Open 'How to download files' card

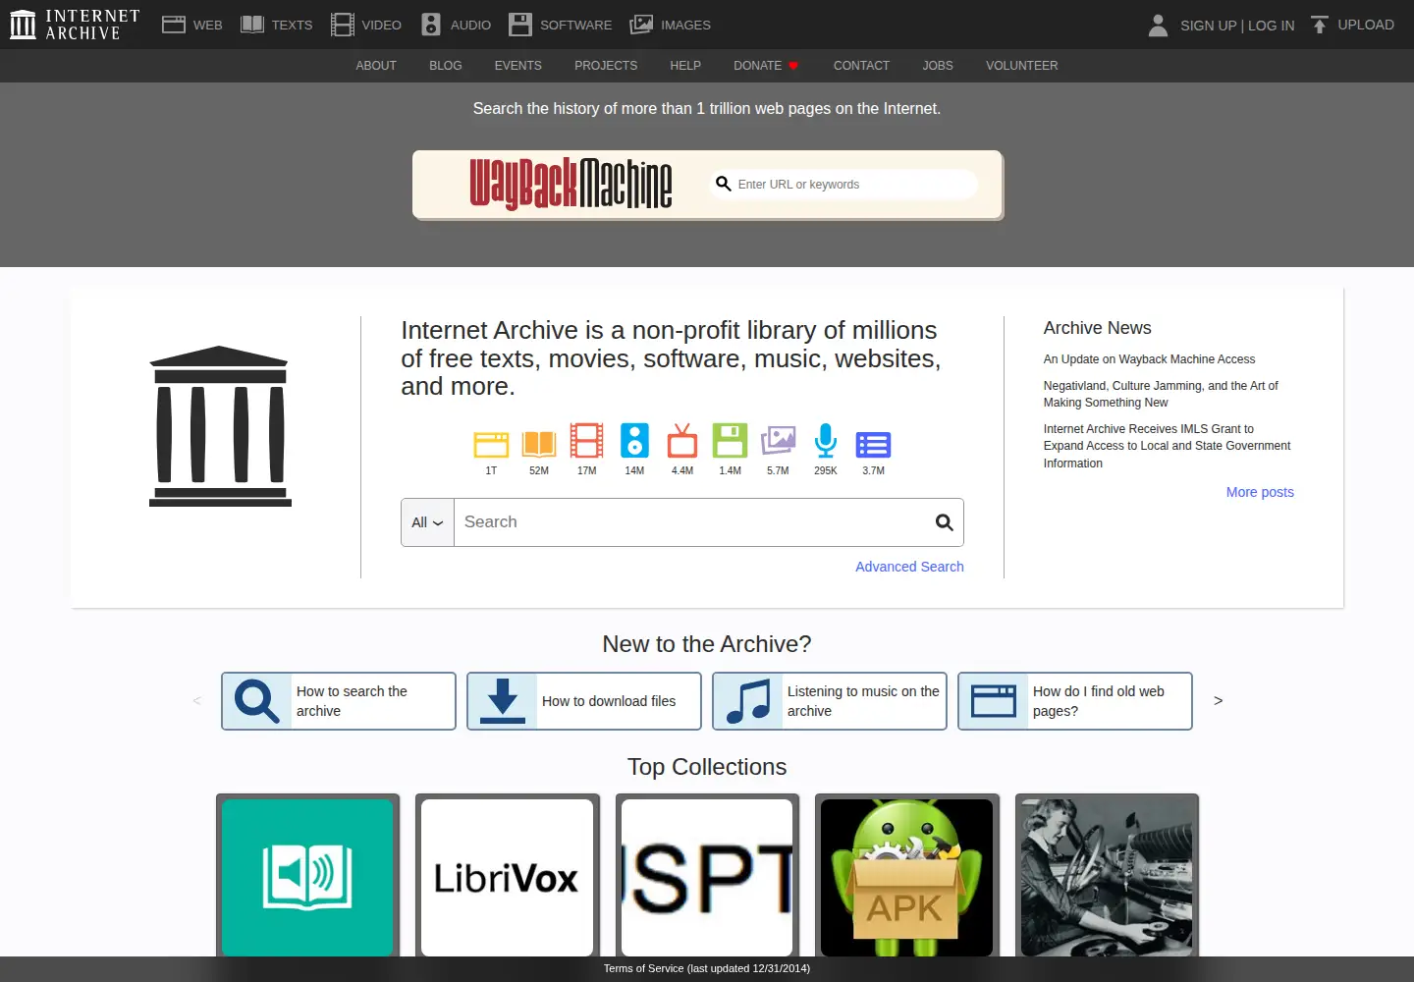(x=584, y=701)
